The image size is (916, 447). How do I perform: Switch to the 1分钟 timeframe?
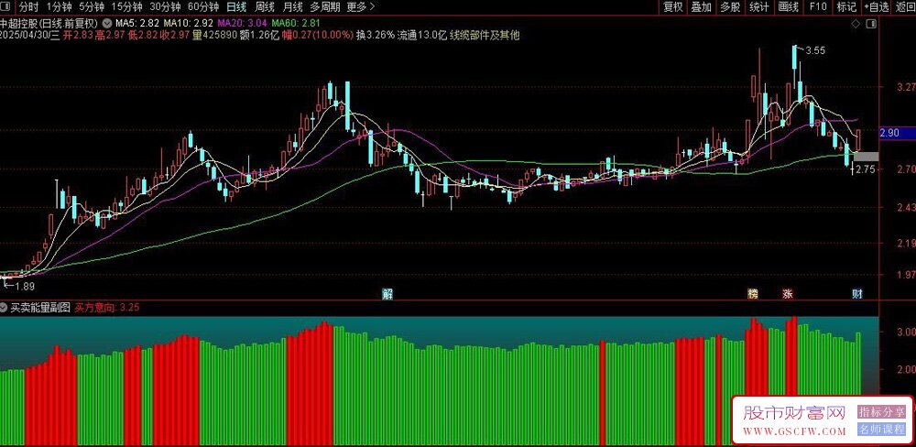[x=59, y=7]
